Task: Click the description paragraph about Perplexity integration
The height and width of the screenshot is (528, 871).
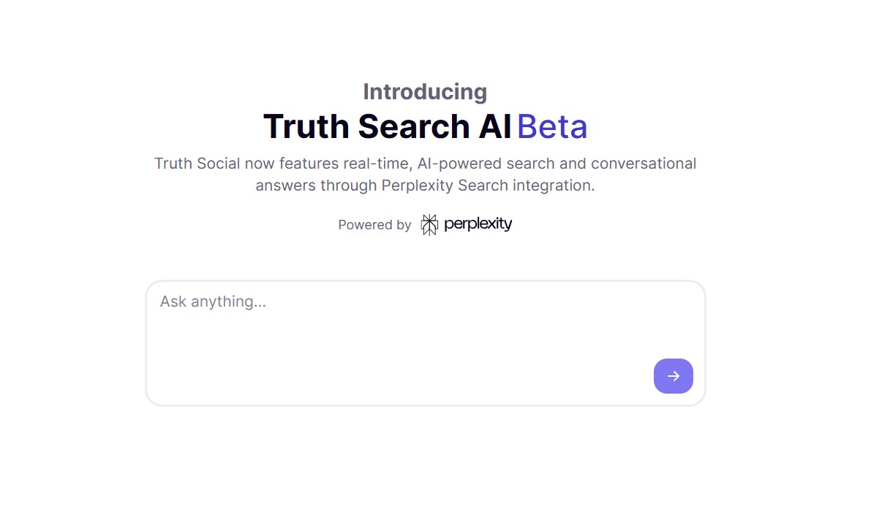Action: click(424, 174)
